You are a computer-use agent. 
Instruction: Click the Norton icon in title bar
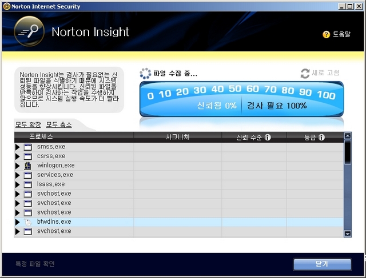(x=6, y=6)
